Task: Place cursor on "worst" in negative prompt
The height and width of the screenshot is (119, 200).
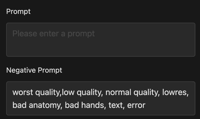Action: coord(23,92)
